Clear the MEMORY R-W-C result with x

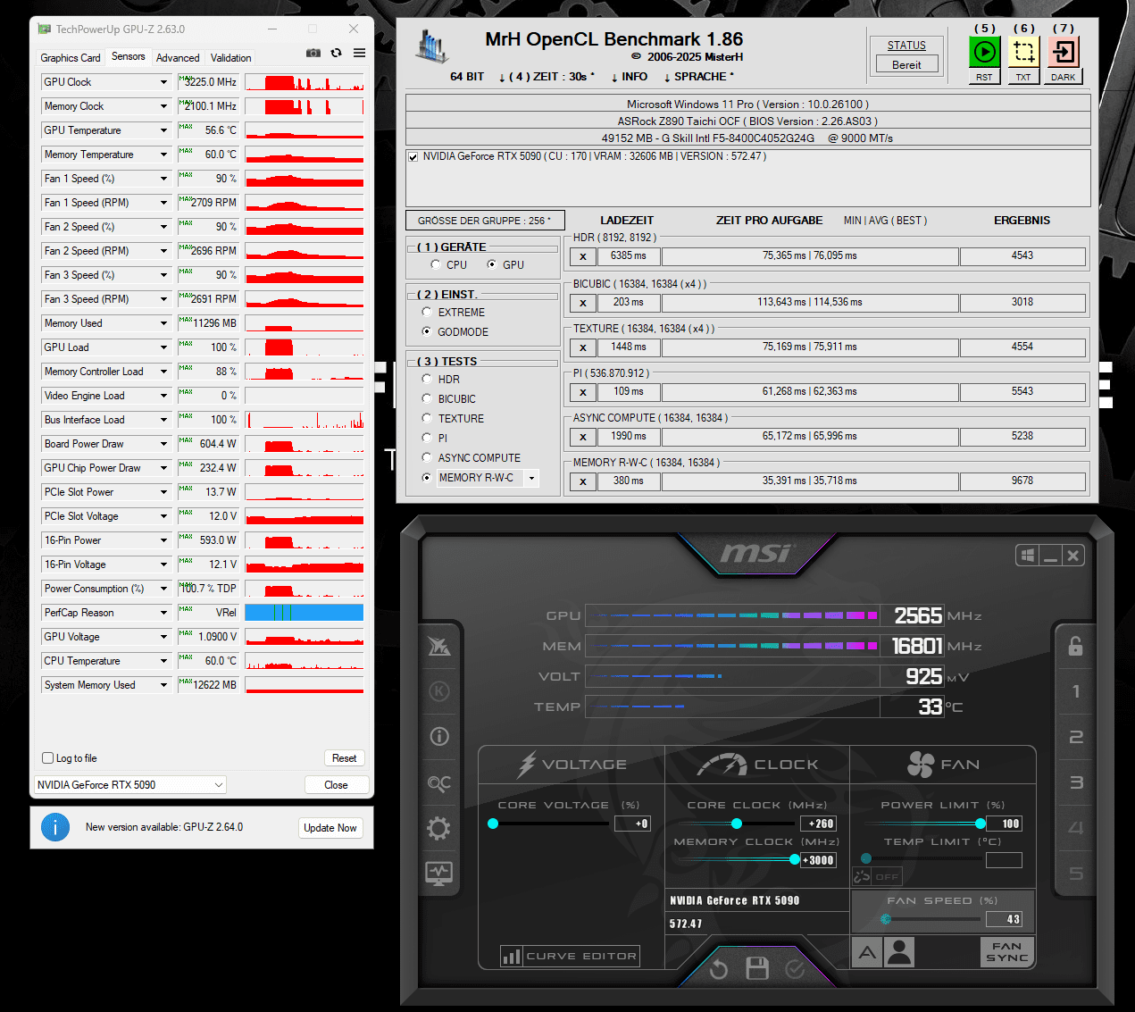point(583,482)
